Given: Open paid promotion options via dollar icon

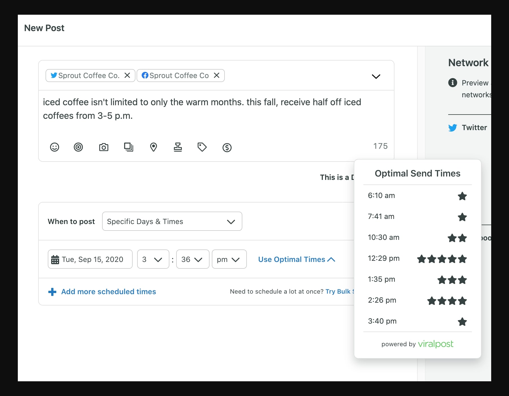Looking at the screenshot, I should point(227,147).
